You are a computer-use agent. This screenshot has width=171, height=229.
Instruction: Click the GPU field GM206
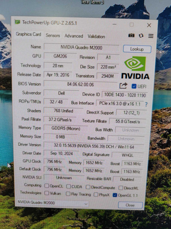(60, 56)
